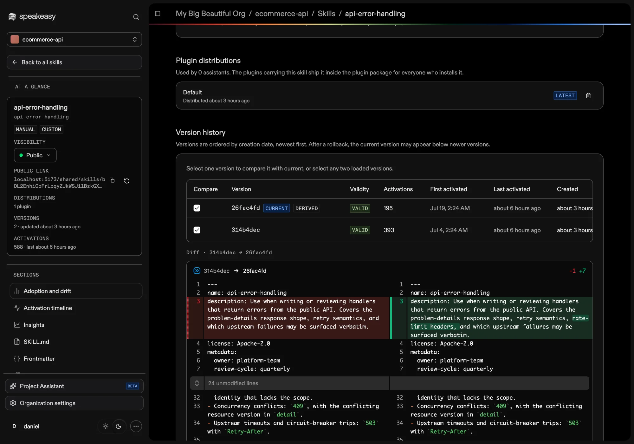Click My Big Beautiful Org breadcrumb
This screenshot has height=444, width=634.
coord(210,14)
